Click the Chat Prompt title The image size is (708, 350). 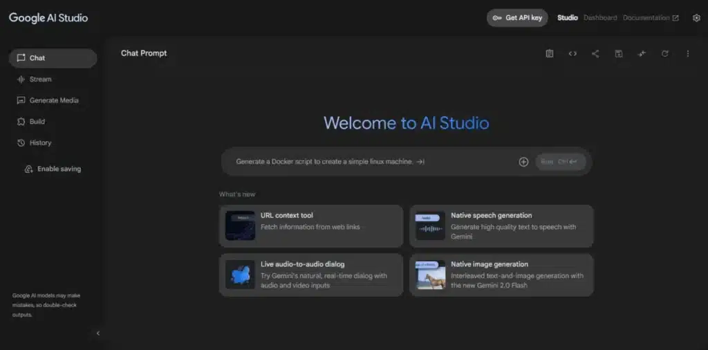click(144, 53)
